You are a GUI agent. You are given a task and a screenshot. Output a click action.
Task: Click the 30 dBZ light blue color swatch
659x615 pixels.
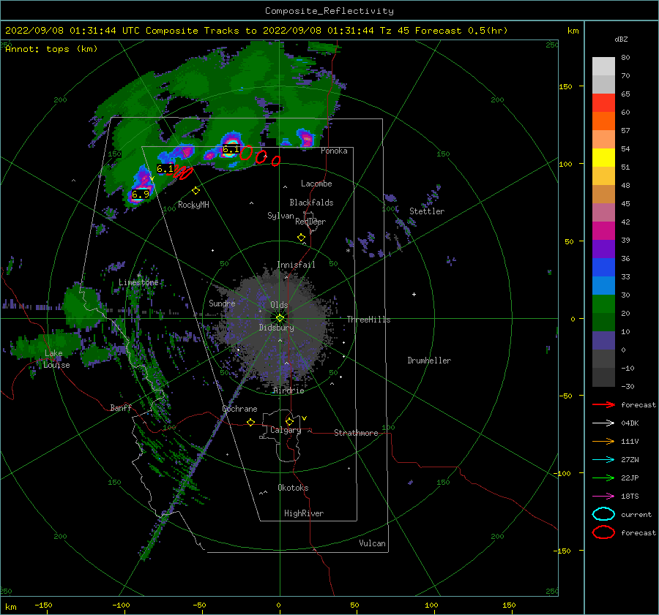pos(603,285)
